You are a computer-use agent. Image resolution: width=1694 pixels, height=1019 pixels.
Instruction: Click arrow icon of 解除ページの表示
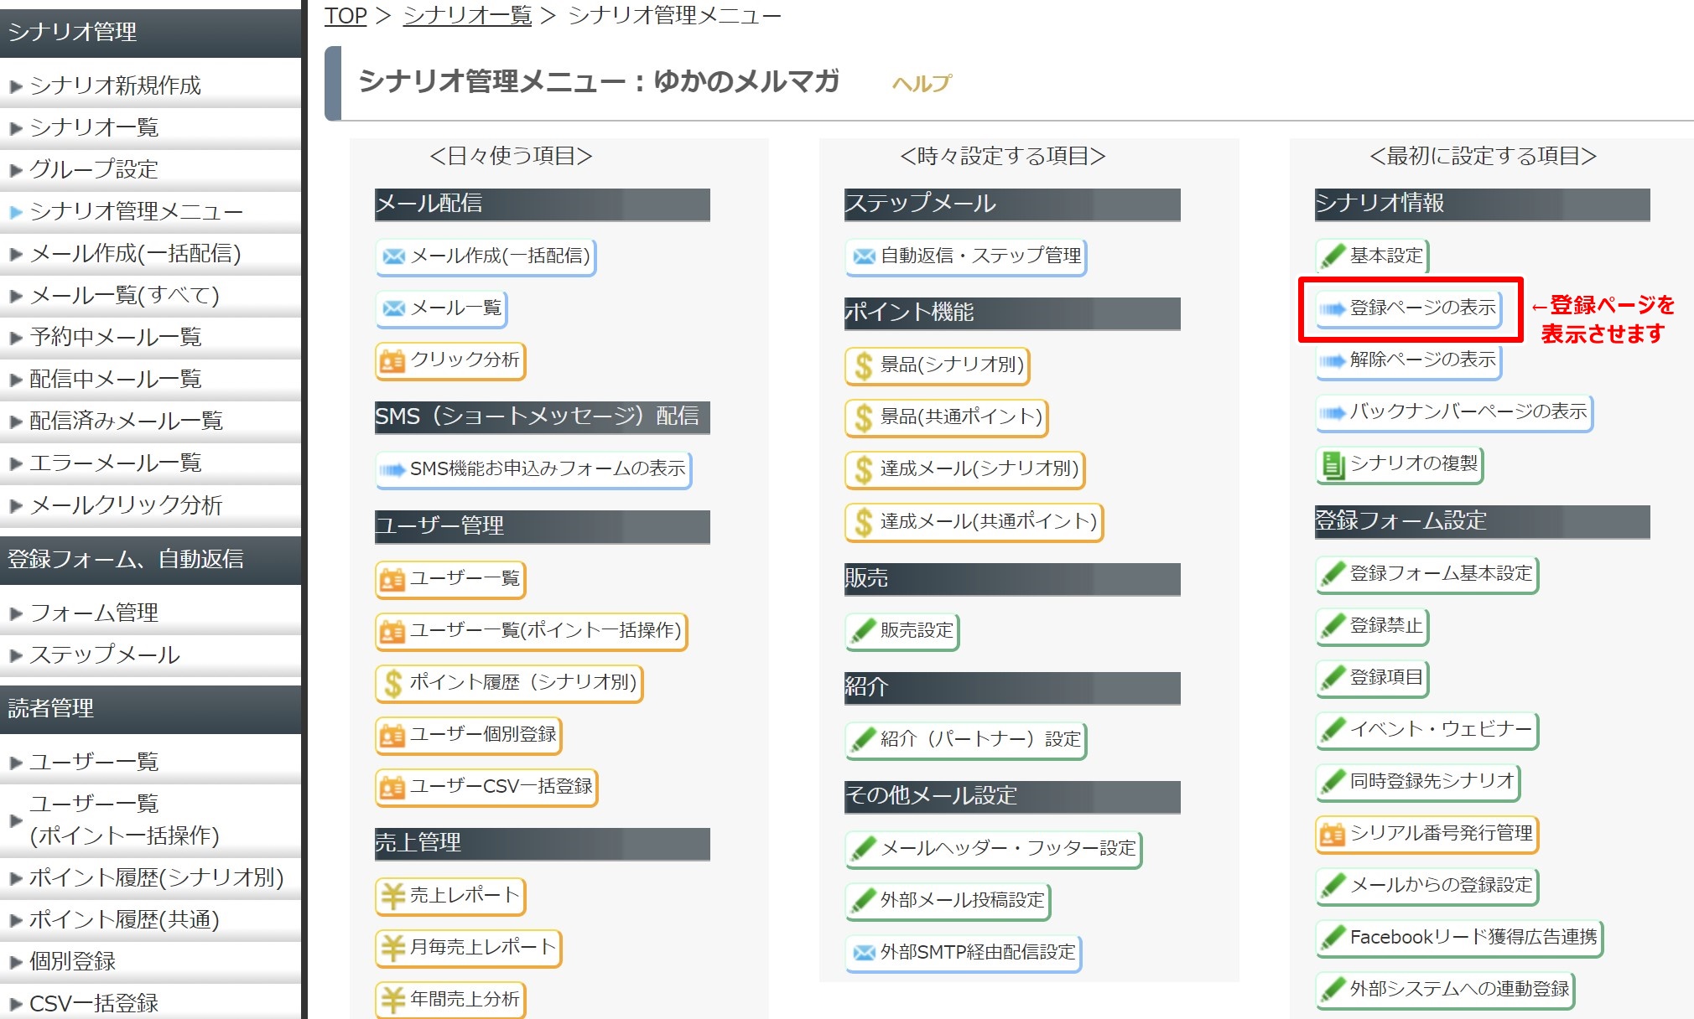coord(1333,361)
